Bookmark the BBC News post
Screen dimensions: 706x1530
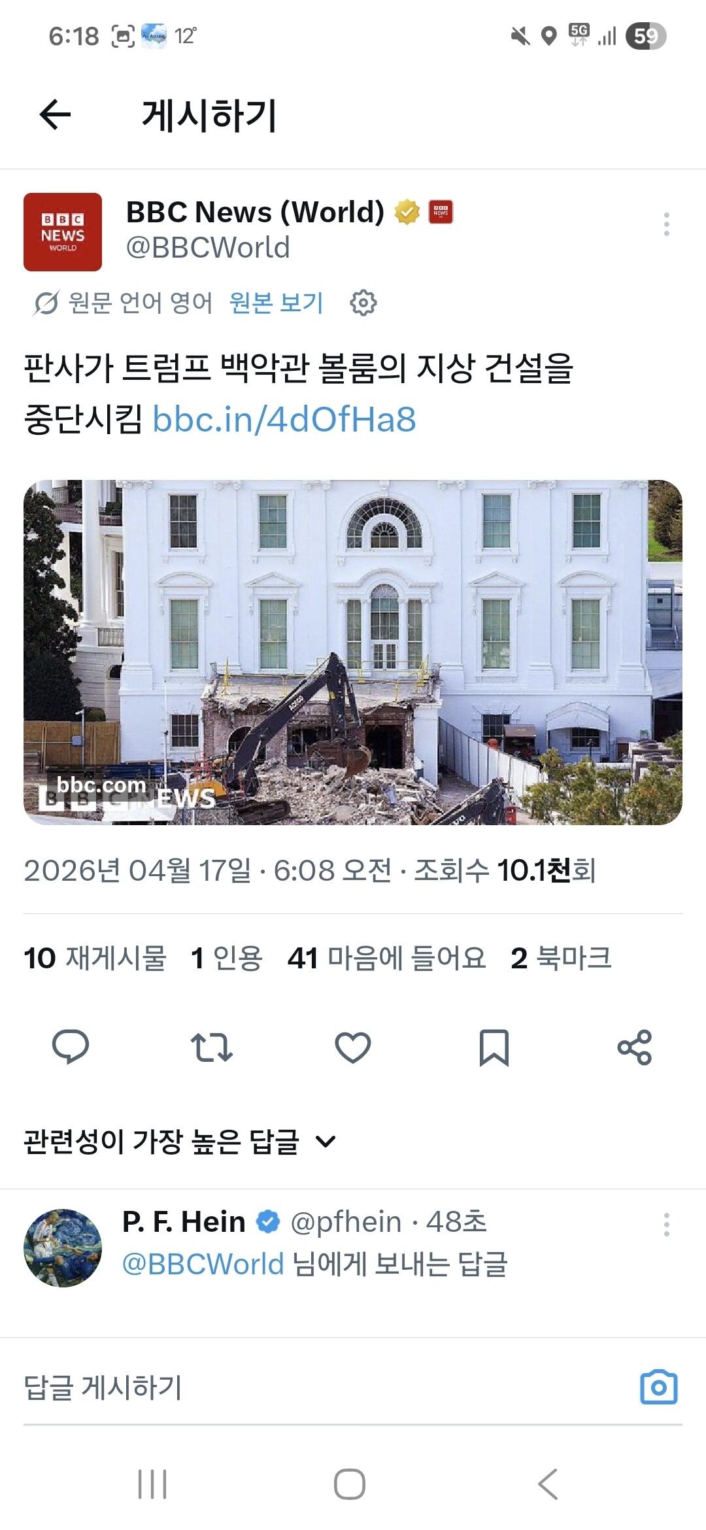[494, 1047]
